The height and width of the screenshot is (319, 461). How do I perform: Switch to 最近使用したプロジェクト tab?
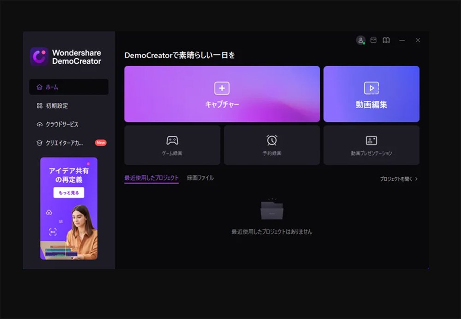point(151,178)
